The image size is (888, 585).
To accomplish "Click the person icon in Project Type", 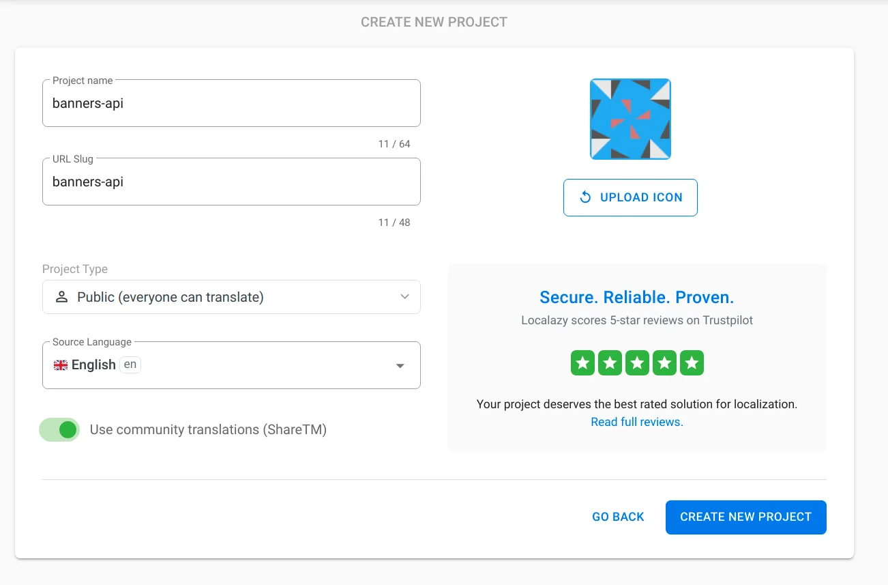I will click(62, 297).
